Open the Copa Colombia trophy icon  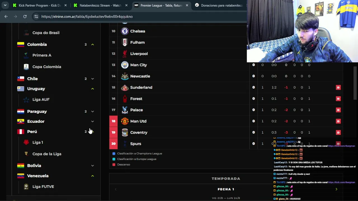26,67
